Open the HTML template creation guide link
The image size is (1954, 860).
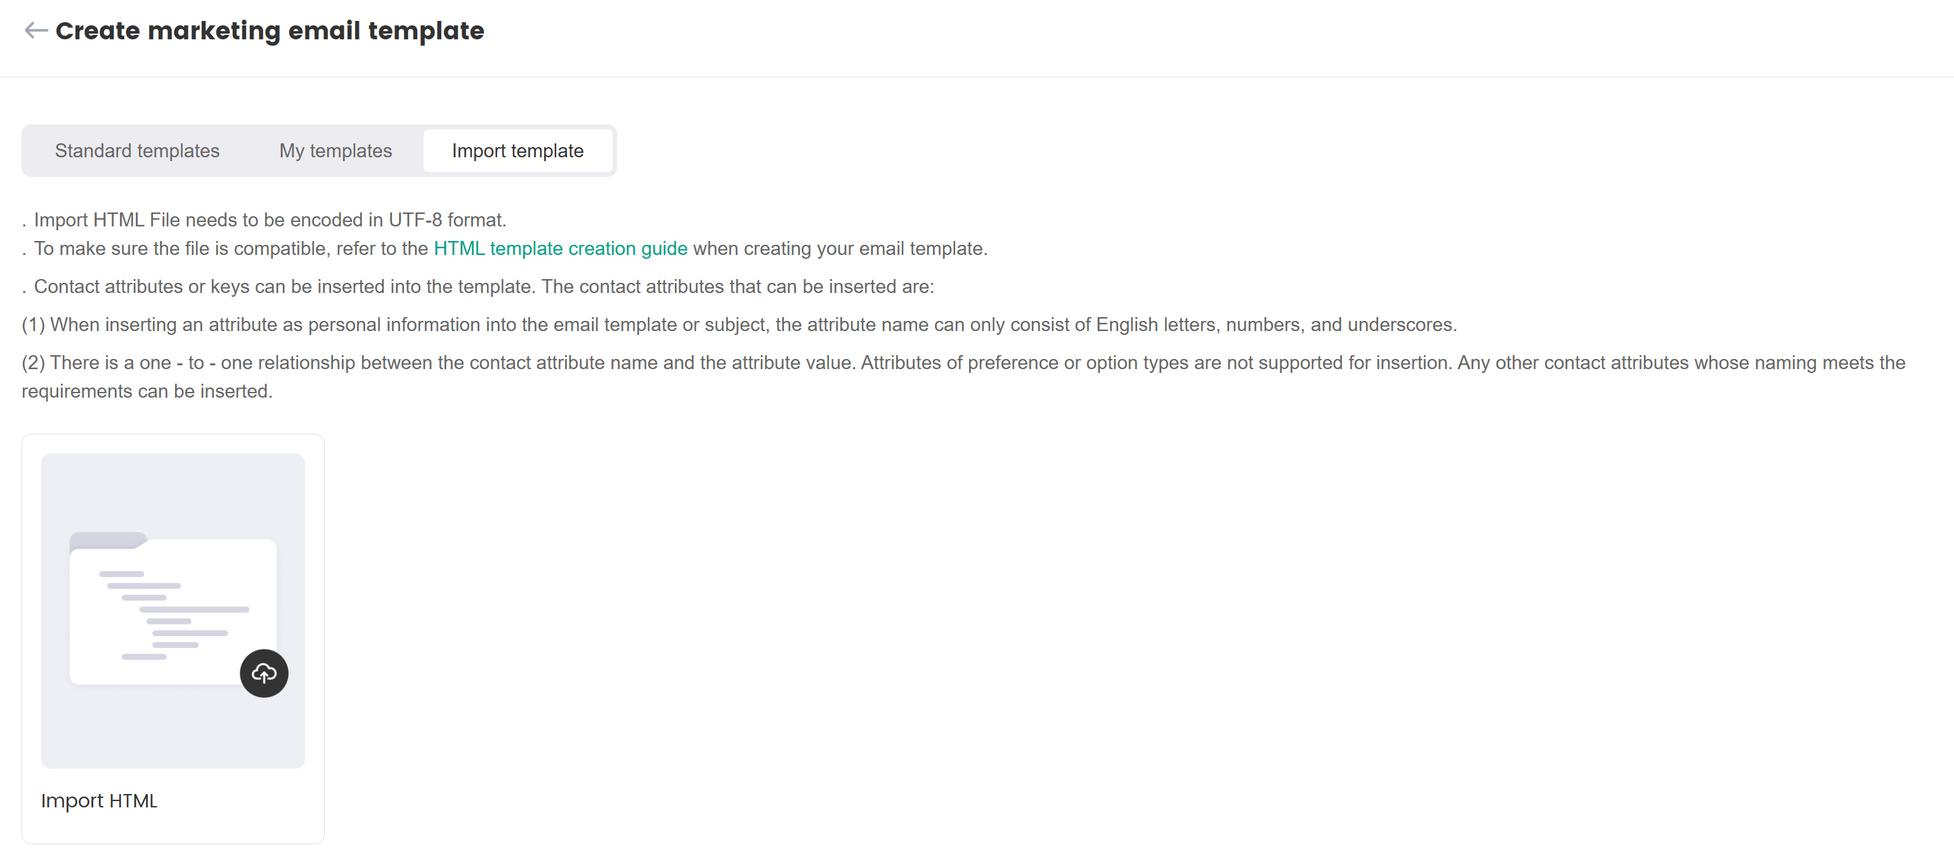point(560,249)
